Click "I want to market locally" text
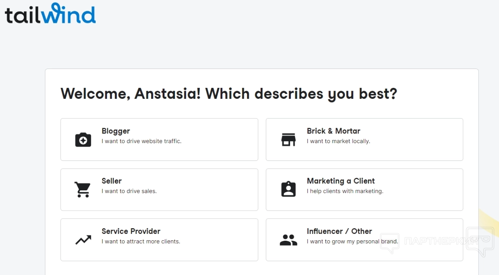The height and width of the screenshot is (275, 499). tap(338, 141)
